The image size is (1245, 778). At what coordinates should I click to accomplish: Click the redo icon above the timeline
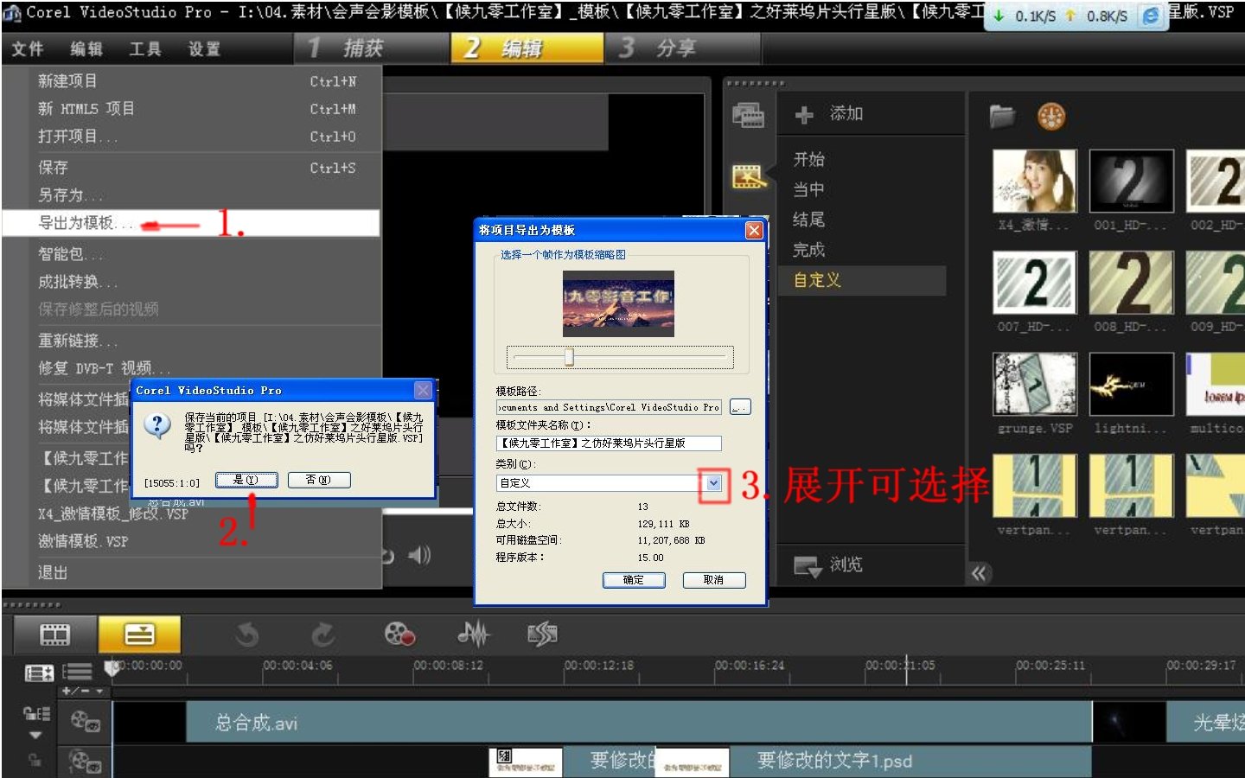[x=322, y=634]
